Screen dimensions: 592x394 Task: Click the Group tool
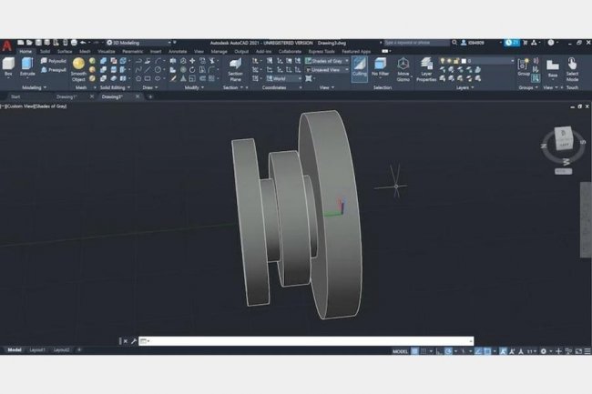pos(524,67)
